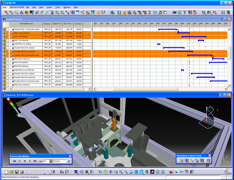Expand Transfer Part 2 frm indexer row
Screen dimensions: 234x180
[13, 48]
